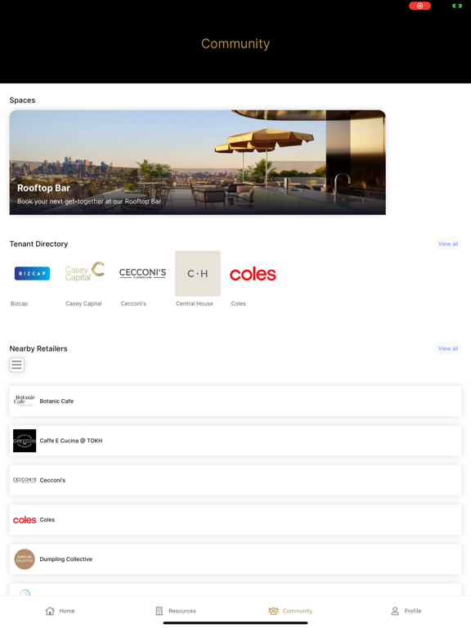The image size is (471, 628).
Task: Toggle the list view hamburger icon
Action: [x=17, y=365]
